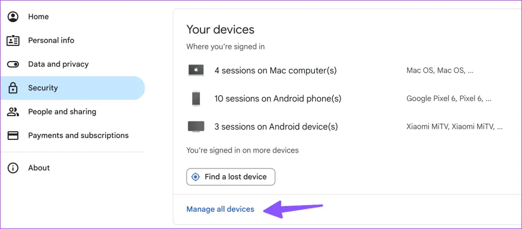Click the Mac computer device icon
The width and height of the screenshot is (522, 229).
(x=196, y=71)
